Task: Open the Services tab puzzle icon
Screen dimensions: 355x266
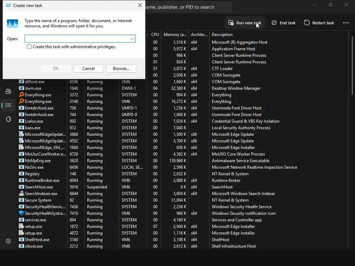Action: tap(8, 119)
